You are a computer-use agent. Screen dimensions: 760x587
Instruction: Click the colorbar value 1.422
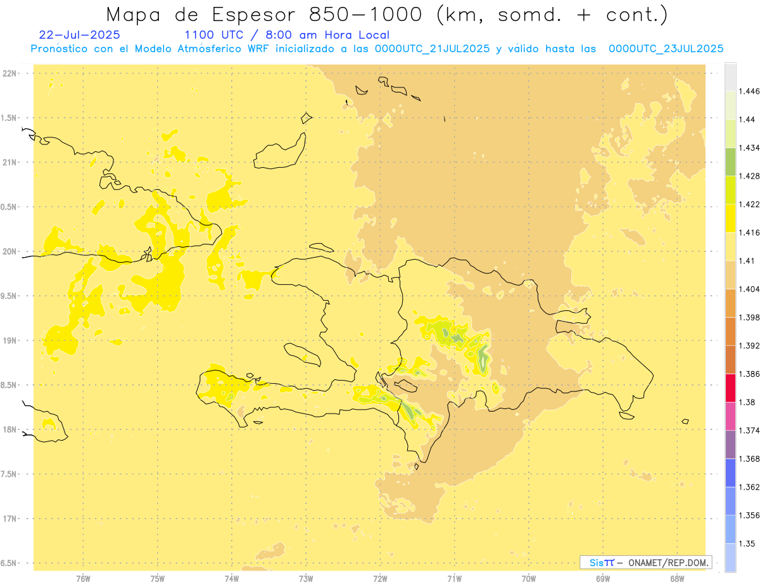[749, 204]
